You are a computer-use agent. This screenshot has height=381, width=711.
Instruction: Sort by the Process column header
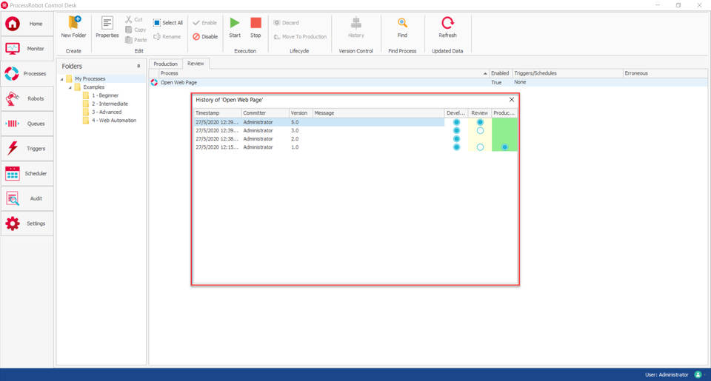324,73
